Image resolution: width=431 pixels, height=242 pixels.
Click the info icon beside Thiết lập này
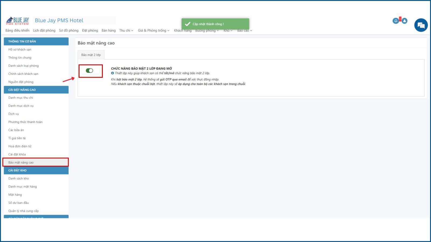(112, 73)
